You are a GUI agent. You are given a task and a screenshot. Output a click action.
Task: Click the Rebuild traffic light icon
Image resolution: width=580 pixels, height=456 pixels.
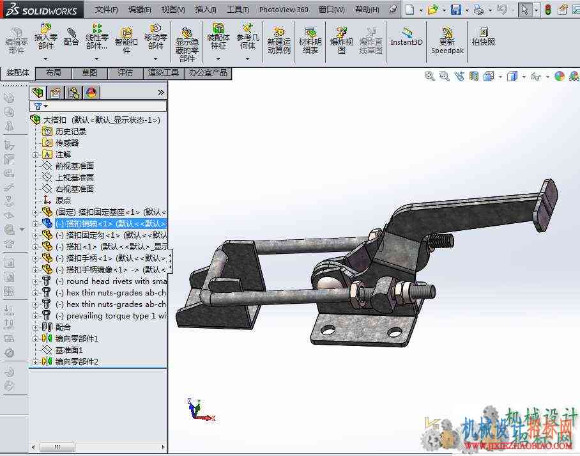tap(548, 10)
